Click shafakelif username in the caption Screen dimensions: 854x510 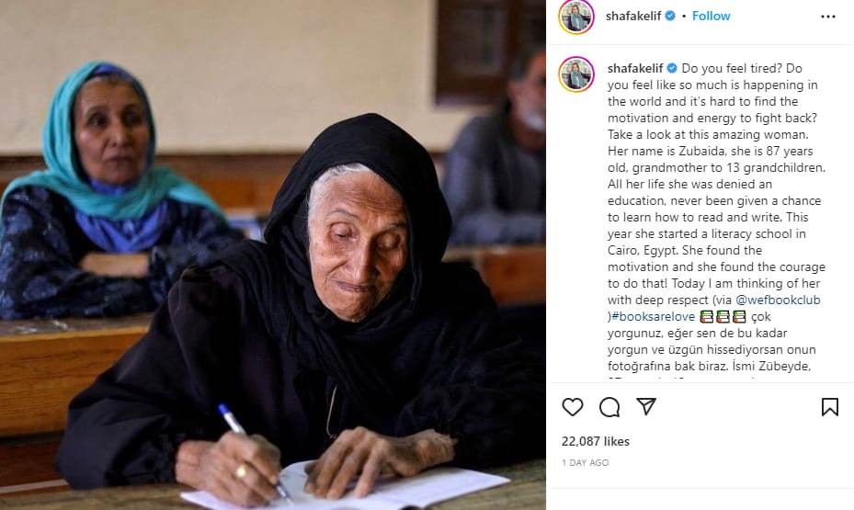point(635,68)
